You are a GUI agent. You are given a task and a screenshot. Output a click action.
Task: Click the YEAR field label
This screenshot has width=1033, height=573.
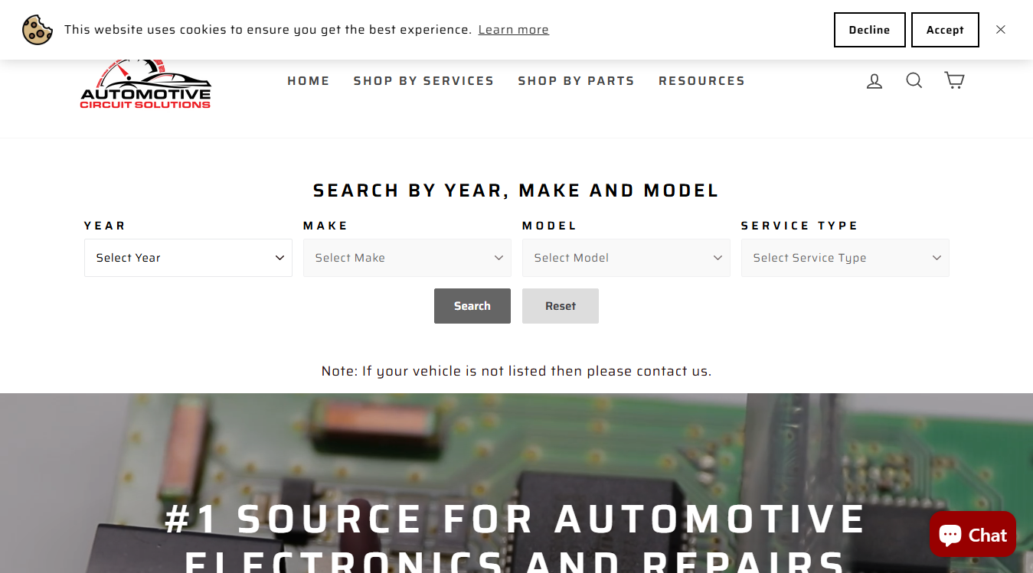[x=105, y=226]
